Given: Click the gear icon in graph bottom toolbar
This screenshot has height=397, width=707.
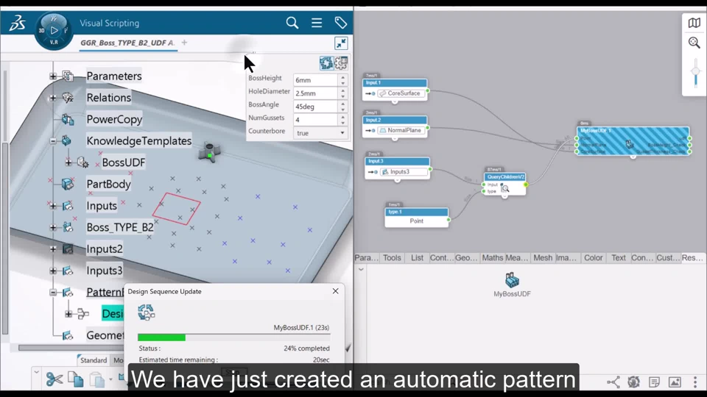Looking at the screenshot, I should pyautogui.click(x=633, y=382).
